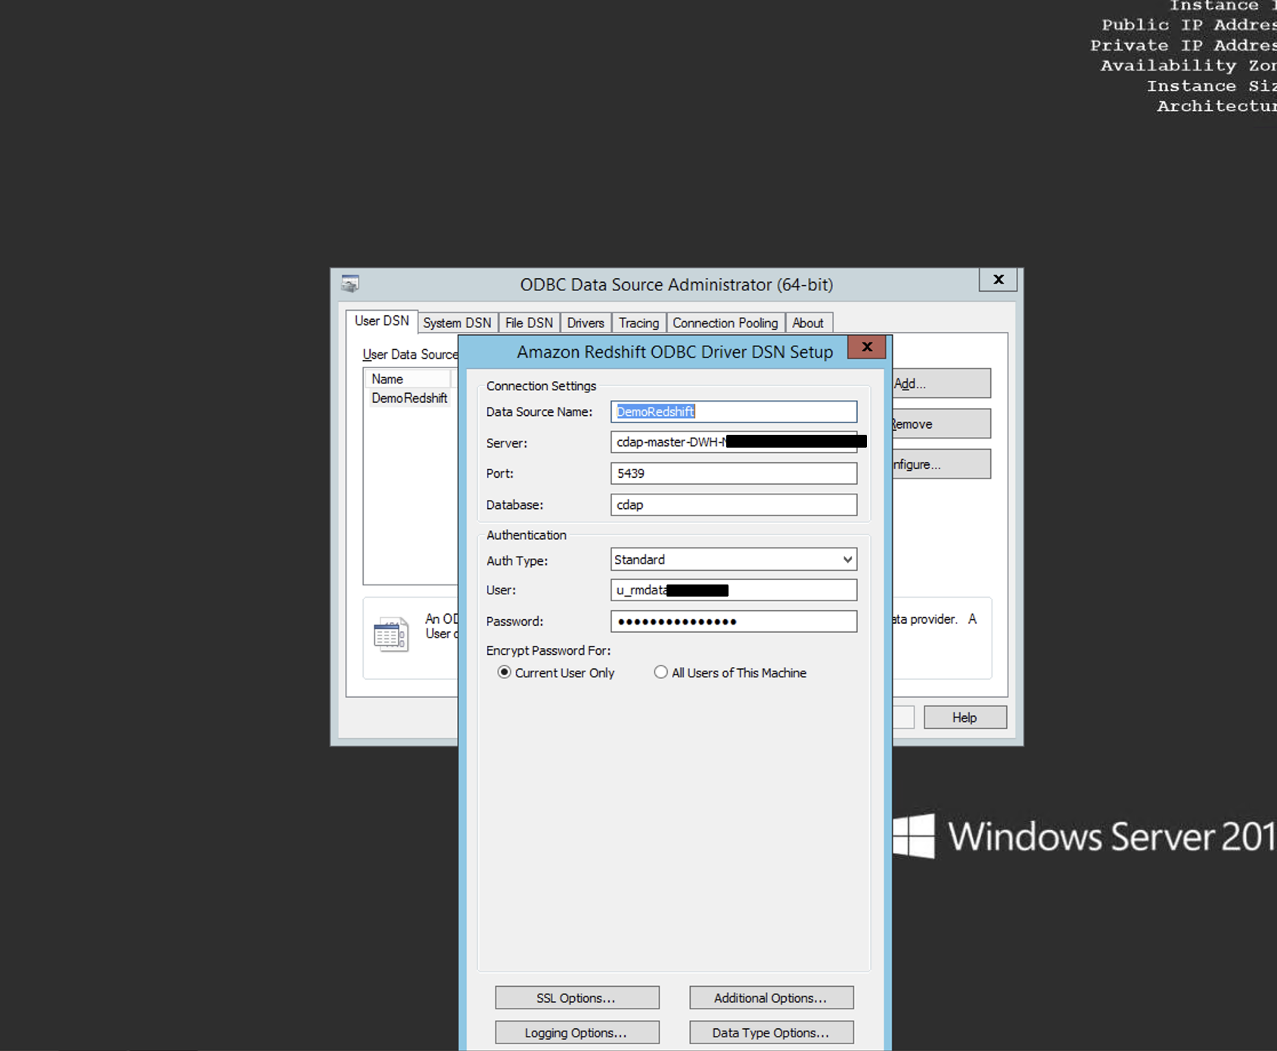The width and height of the screenshot is (1277, 1051).
Task: Click the Data Source Name field
Action: [734, 411]
